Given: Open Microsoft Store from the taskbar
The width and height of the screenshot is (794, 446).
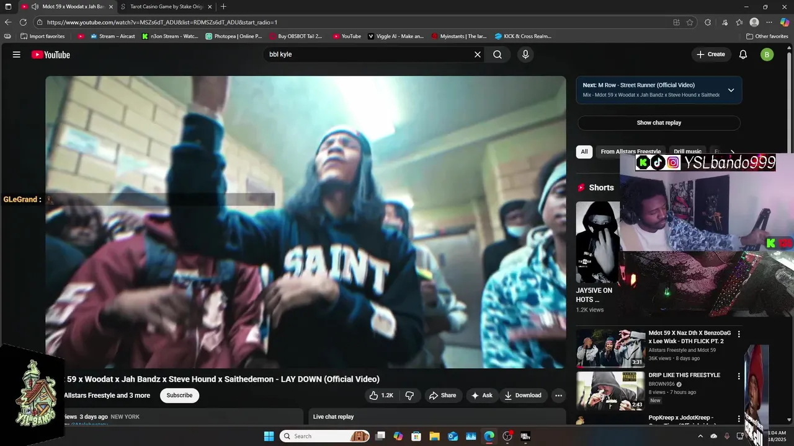Looking at the screenshot, I should click(416, 436).
